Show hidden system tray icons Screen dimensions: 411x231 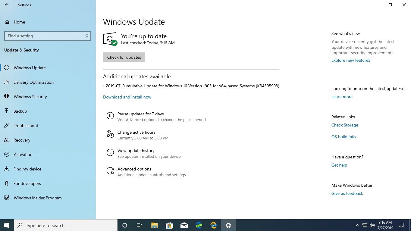(357, 225)
